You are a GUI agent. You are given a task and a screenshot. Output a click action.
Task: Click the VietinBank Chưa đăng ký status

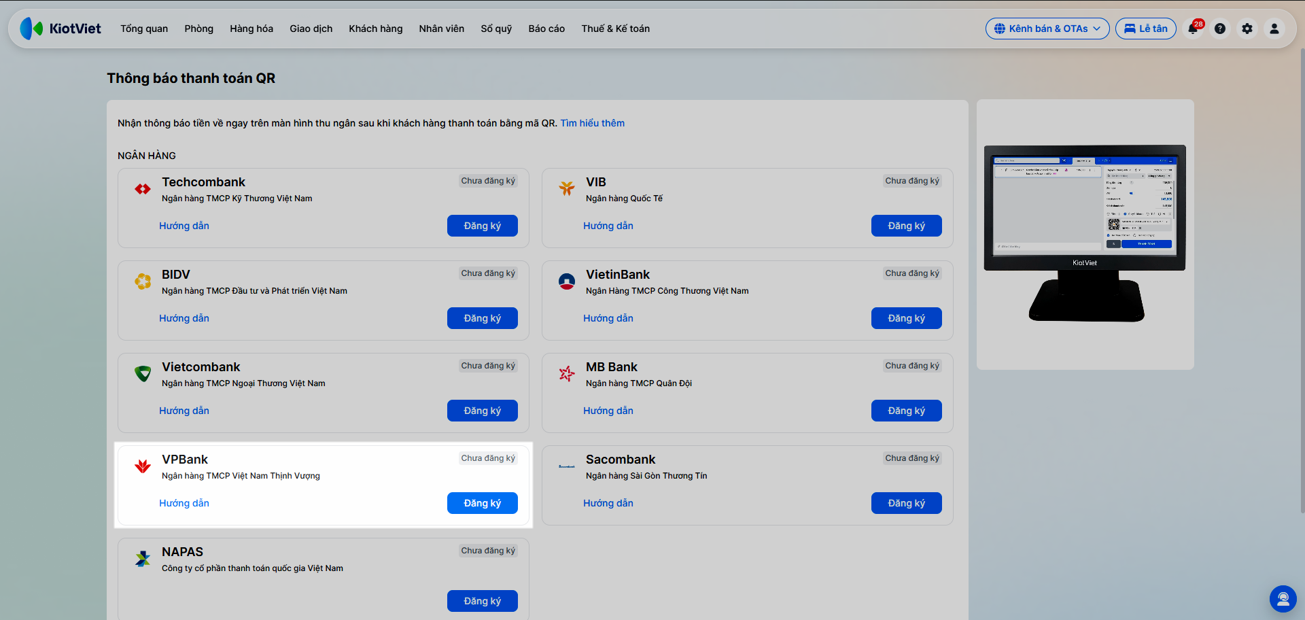click(x=912, y=273)
